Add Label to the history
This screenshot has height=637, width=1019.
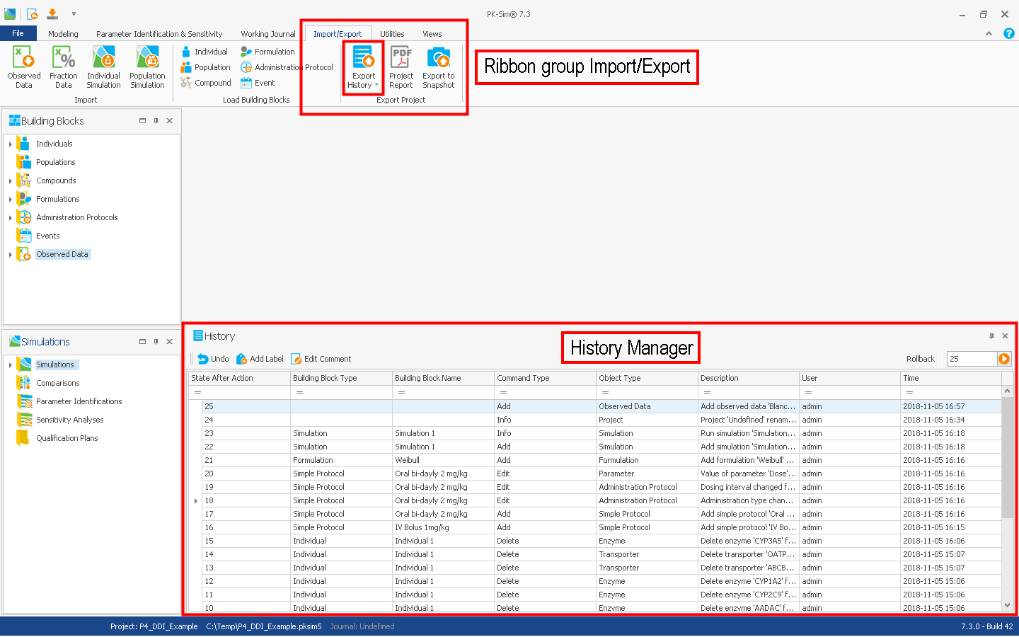[260, 359]
